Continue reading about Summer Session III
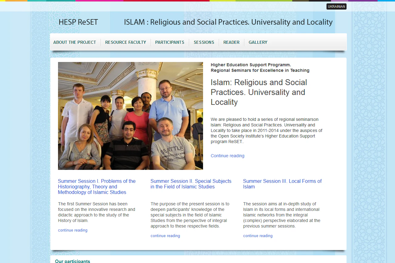395x263 pixels. tap(258, 236)
